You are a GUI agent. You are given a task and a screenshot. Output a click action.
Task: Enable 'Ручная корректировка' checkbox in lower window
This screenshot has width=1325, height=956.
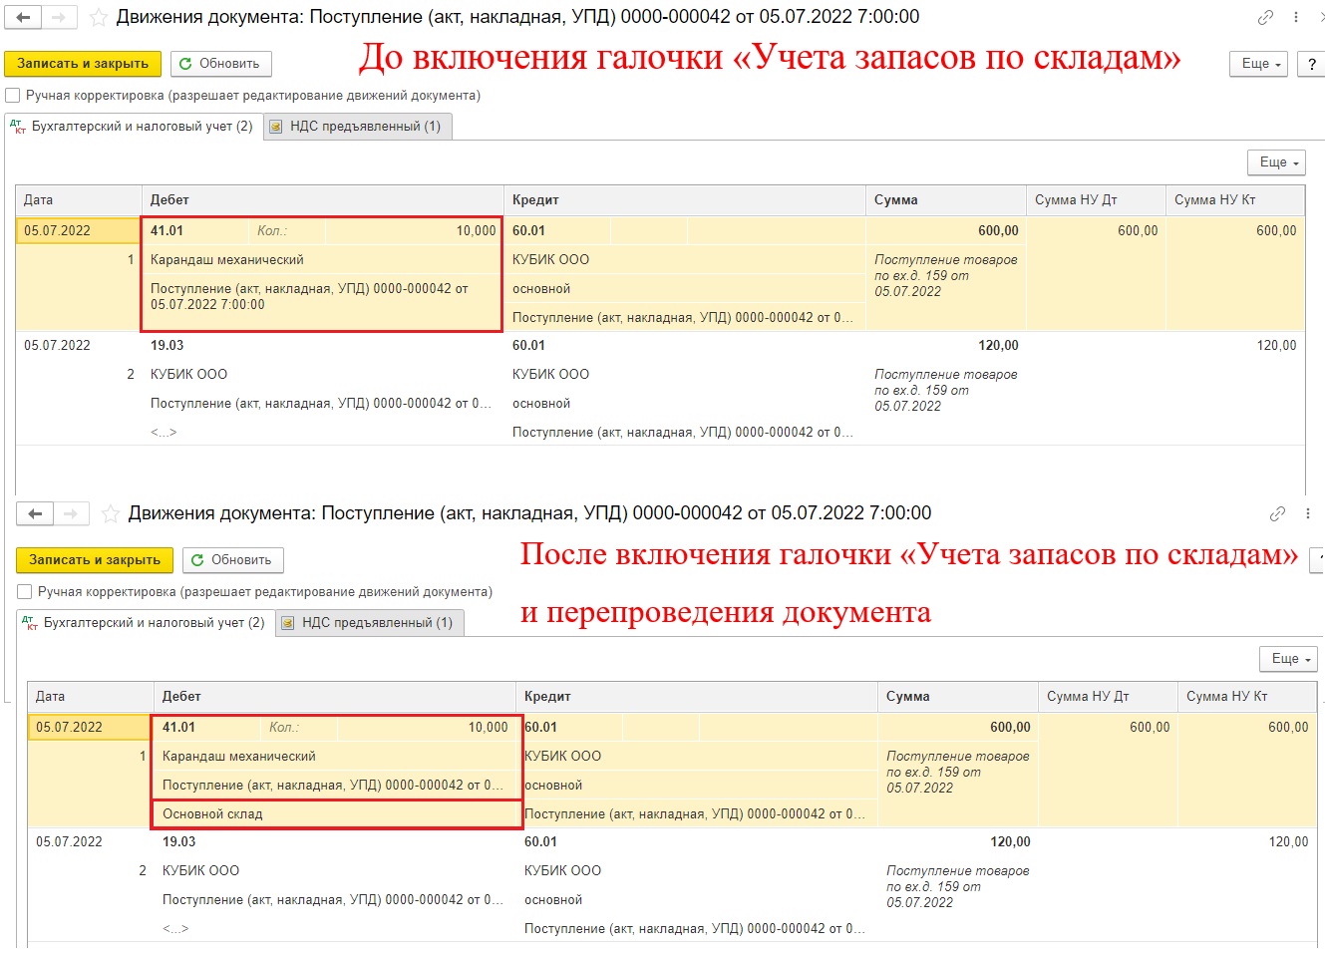(x=25, y=592)
